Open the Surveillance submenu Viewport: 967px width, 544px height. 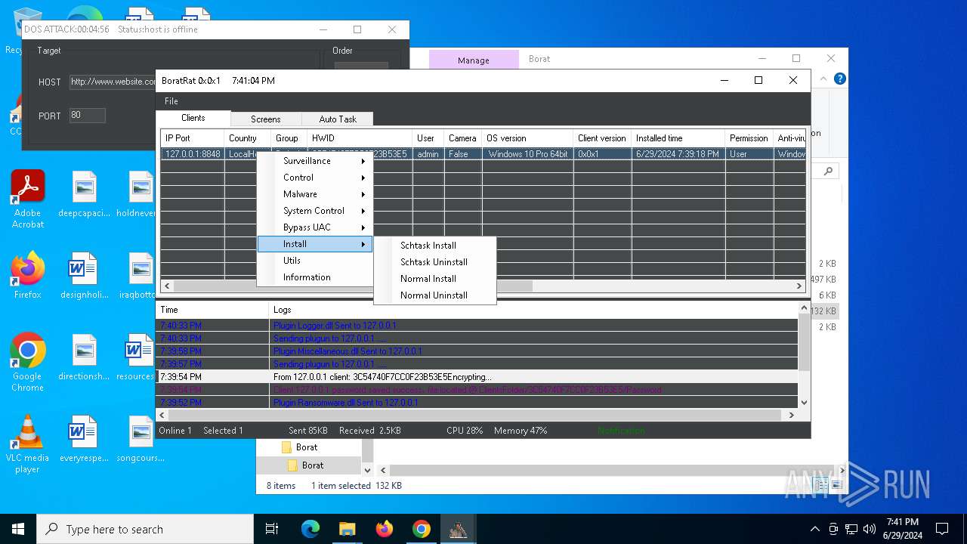tap(315, 161)
